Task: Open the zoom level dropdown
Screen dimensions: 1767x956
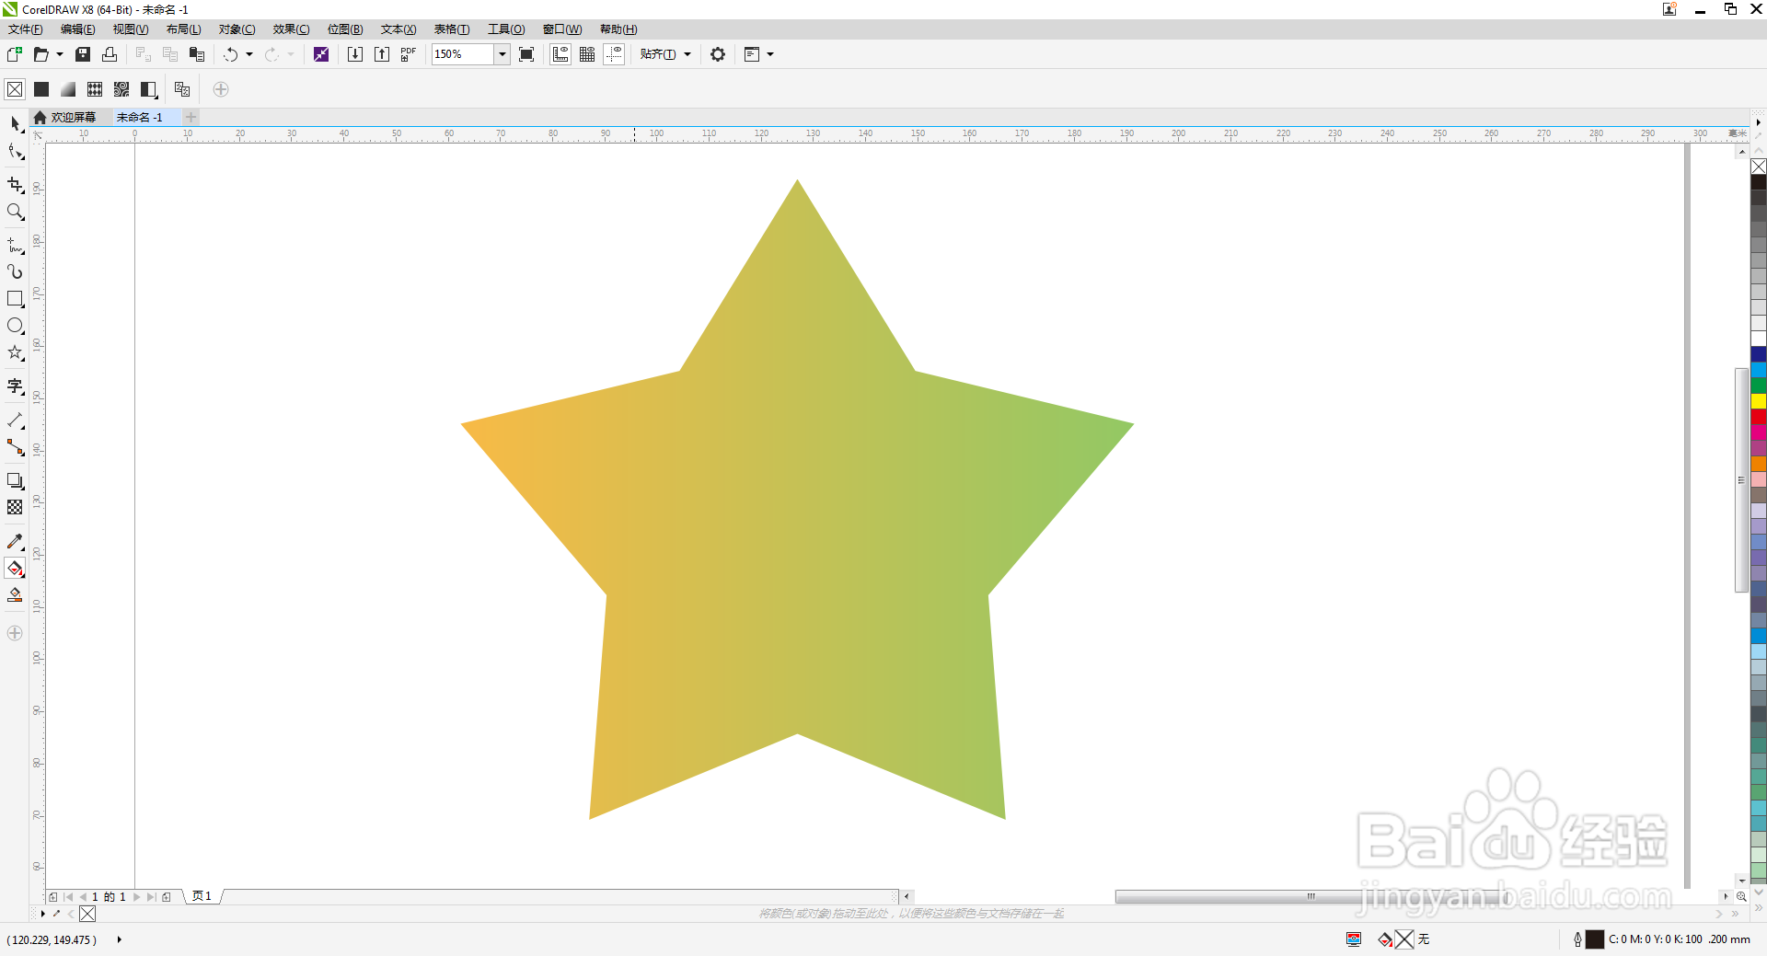Action: click(x=502, y=54)
